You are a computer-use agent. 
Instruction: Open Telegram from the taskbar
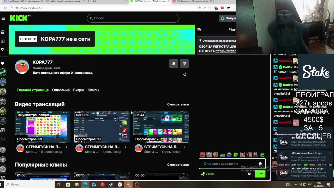[x=129, y=185]
